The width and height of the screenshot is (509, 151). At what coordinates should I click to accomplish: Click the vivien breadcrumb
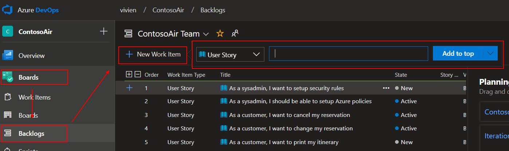point(128,10)
